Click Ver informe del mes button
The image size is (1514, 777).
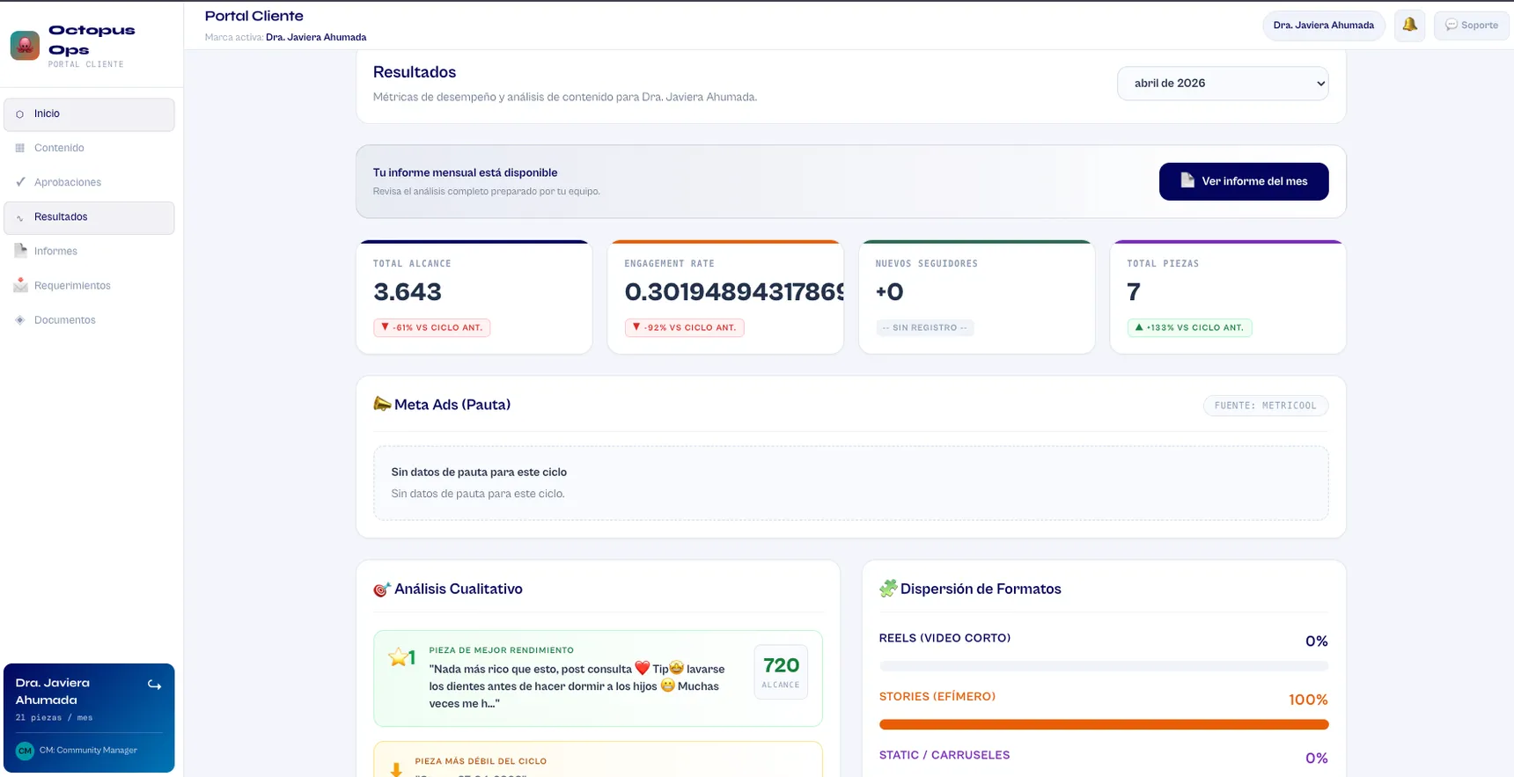1243,181
